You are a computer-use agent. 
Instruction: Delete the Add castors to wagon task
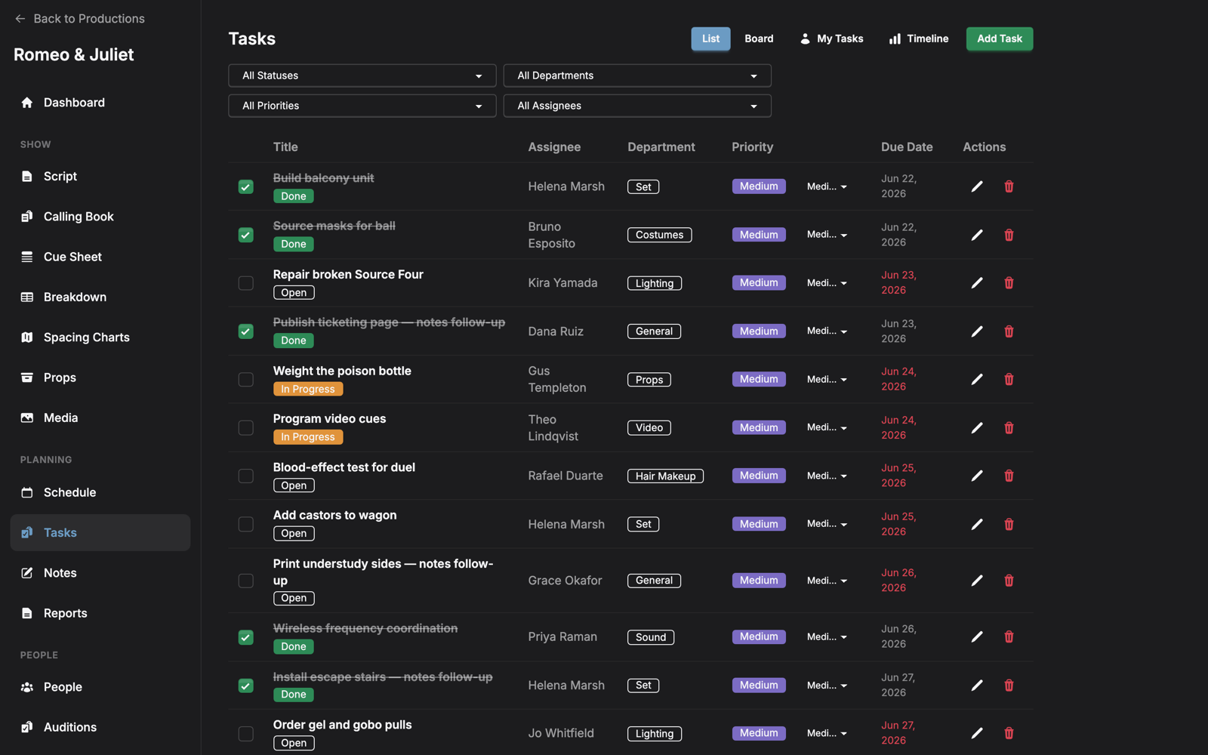click(x=1009, y=524)
